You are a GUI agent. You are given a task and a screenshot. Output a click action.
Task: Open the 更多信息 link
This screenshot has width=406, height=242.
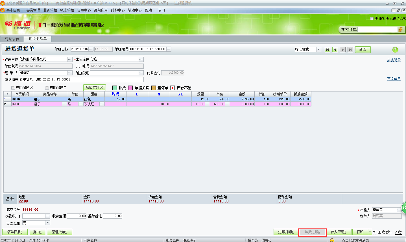tap(394, 79)
